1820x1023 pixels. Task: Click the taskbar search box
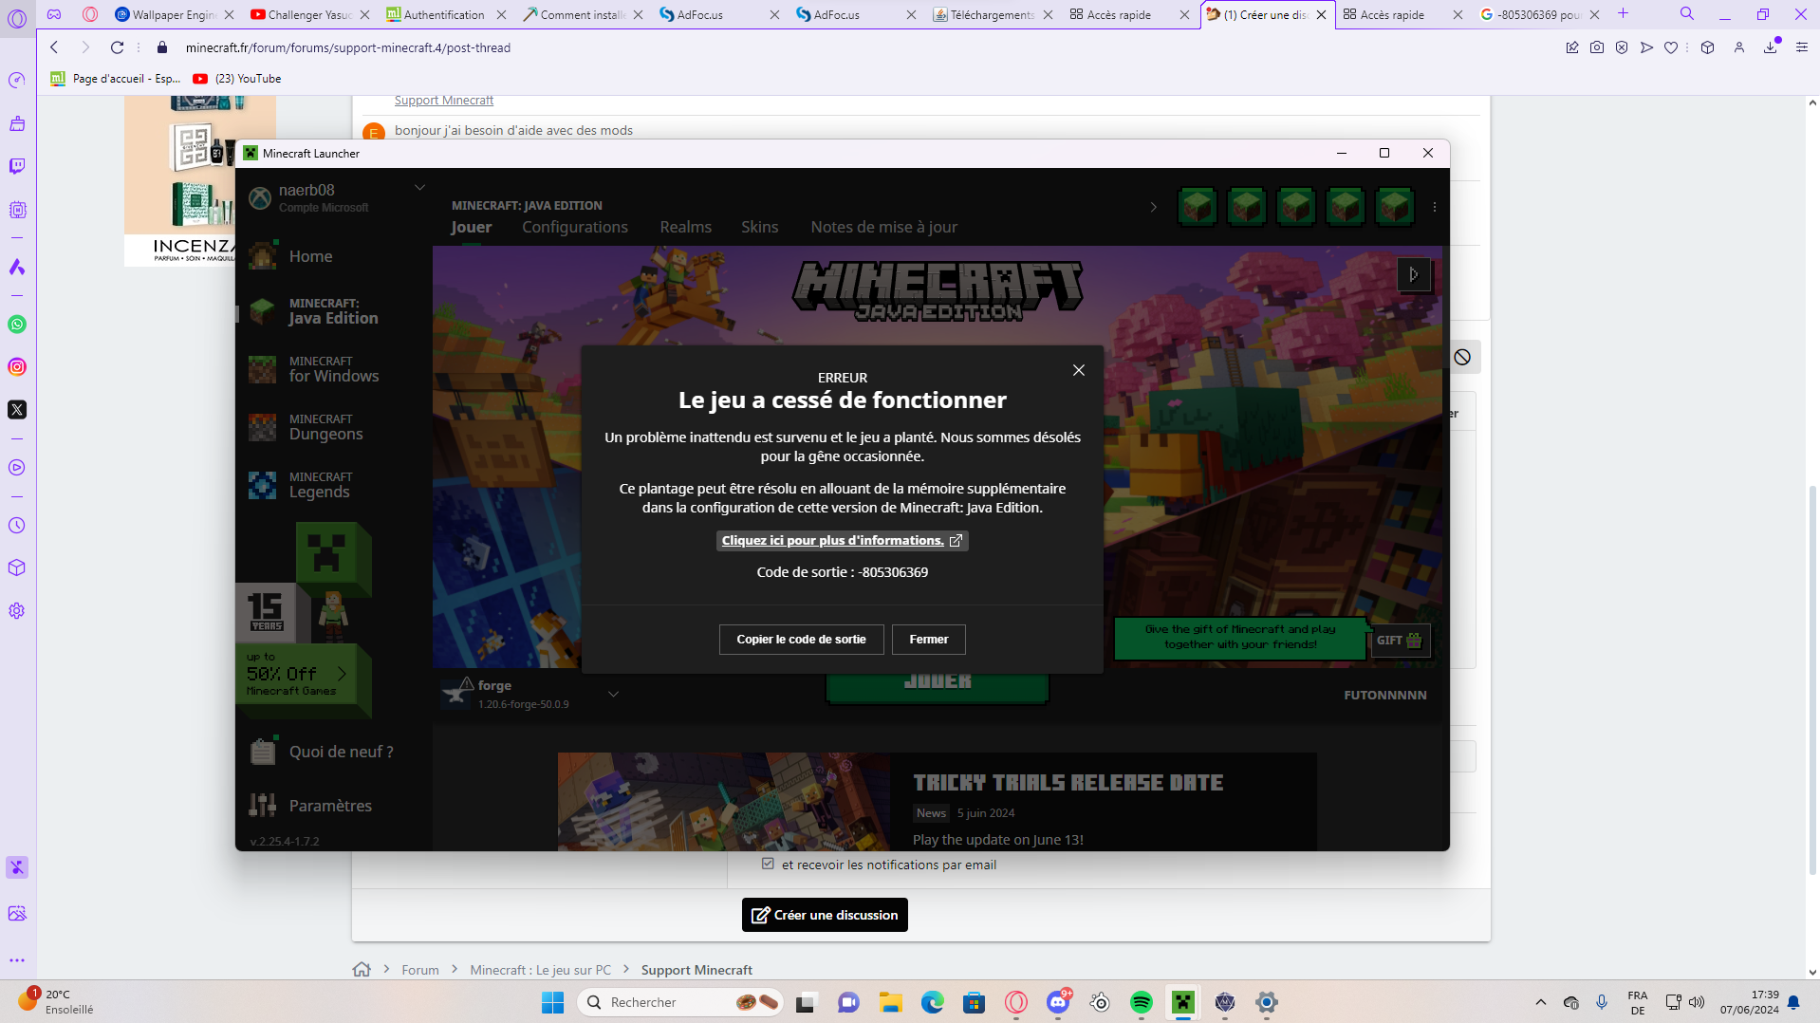680,1002
